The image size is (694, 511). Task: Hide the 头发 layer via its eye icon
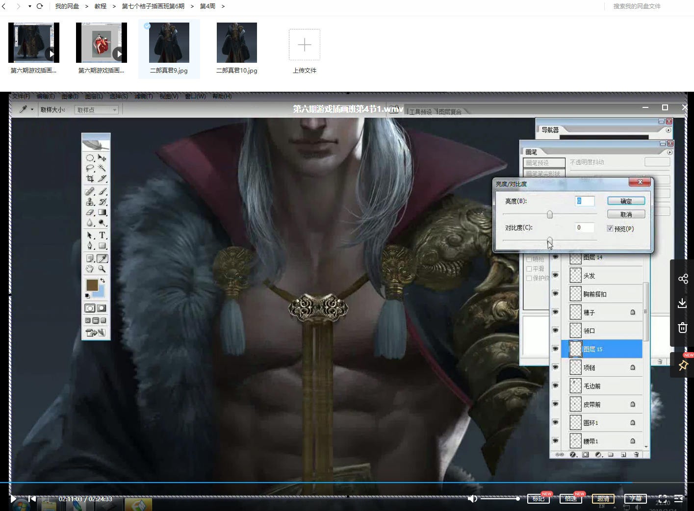click(556, 276)
